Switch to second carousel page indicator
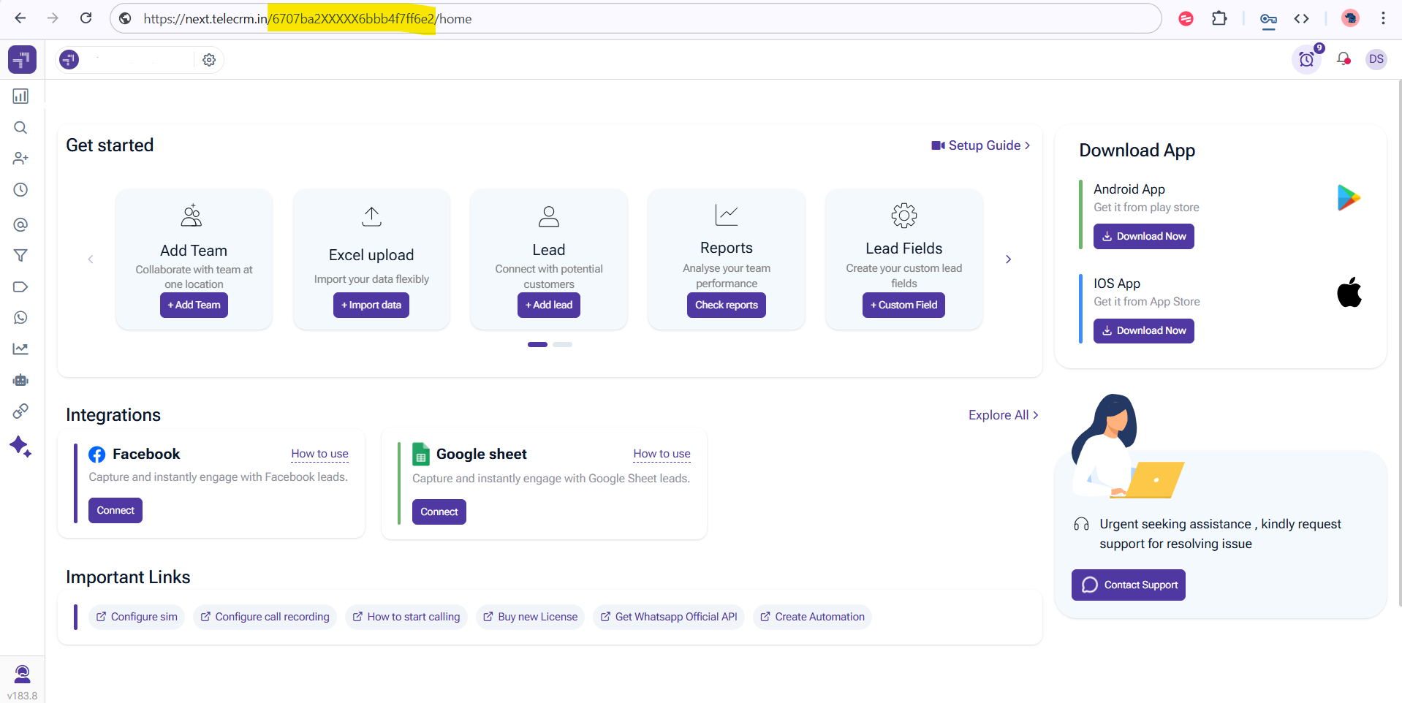 [x=563, y=344]
